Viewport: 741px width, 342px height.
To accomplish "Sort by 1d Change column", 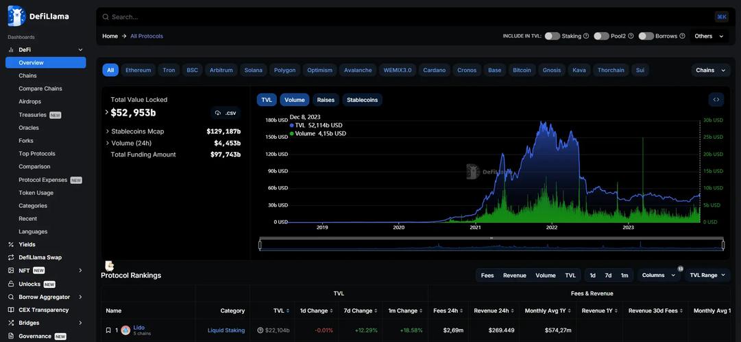I will 330,311.
